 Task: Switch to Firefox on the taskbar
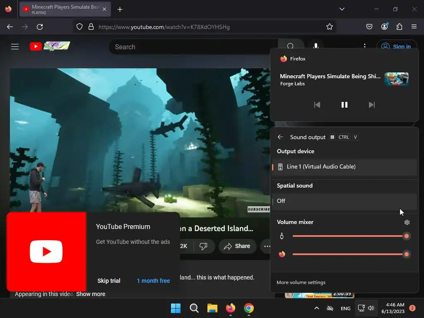(x=230, y=308)
